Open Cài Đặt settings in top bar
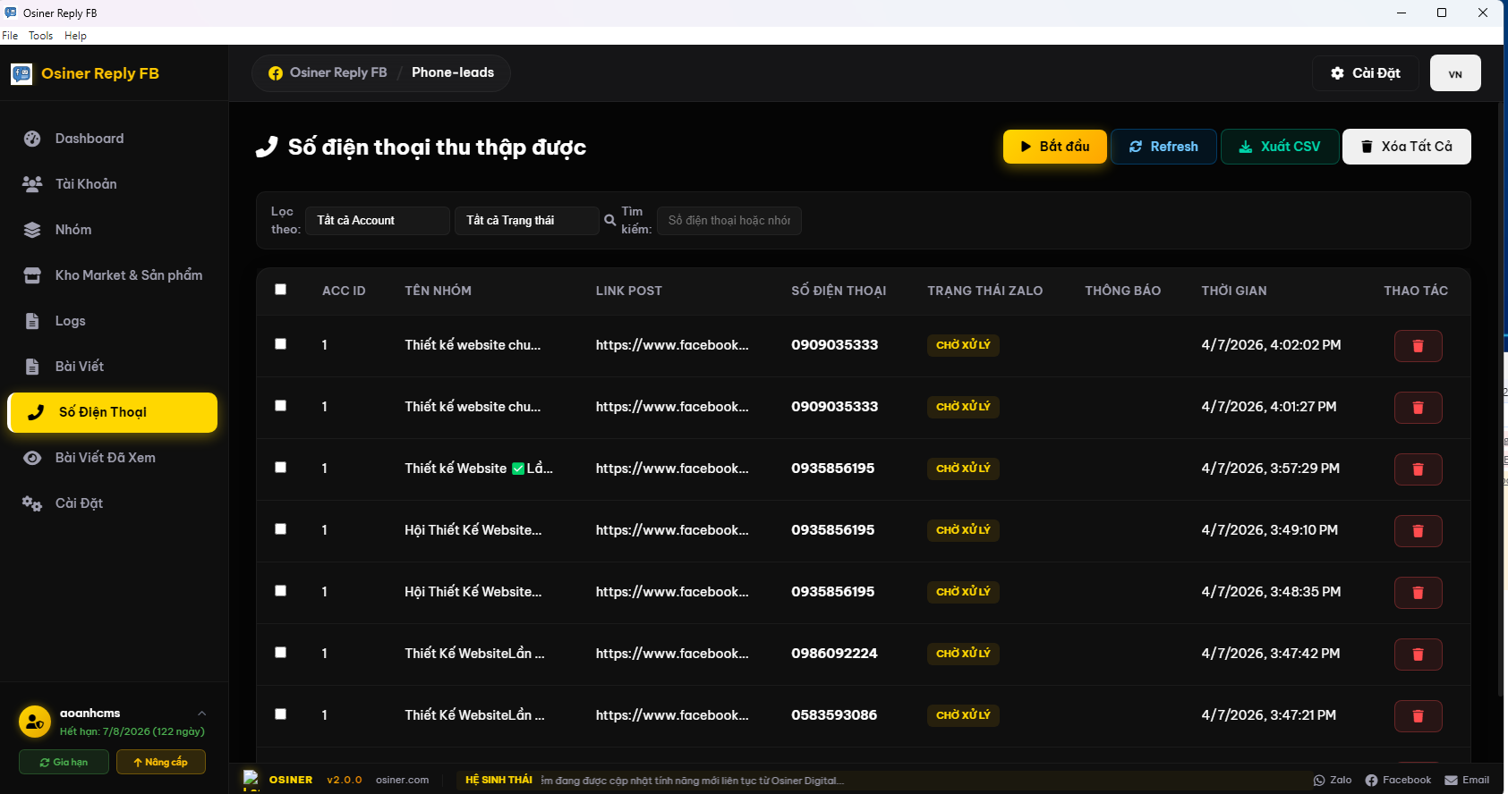1508x794 pixels. (x=1365, y=73)
